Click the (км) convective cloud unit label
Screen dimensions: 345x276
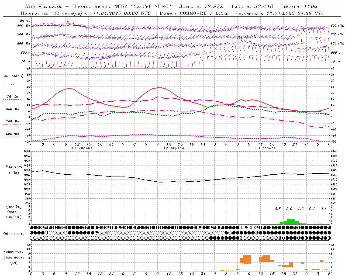[x=14, y=263]
